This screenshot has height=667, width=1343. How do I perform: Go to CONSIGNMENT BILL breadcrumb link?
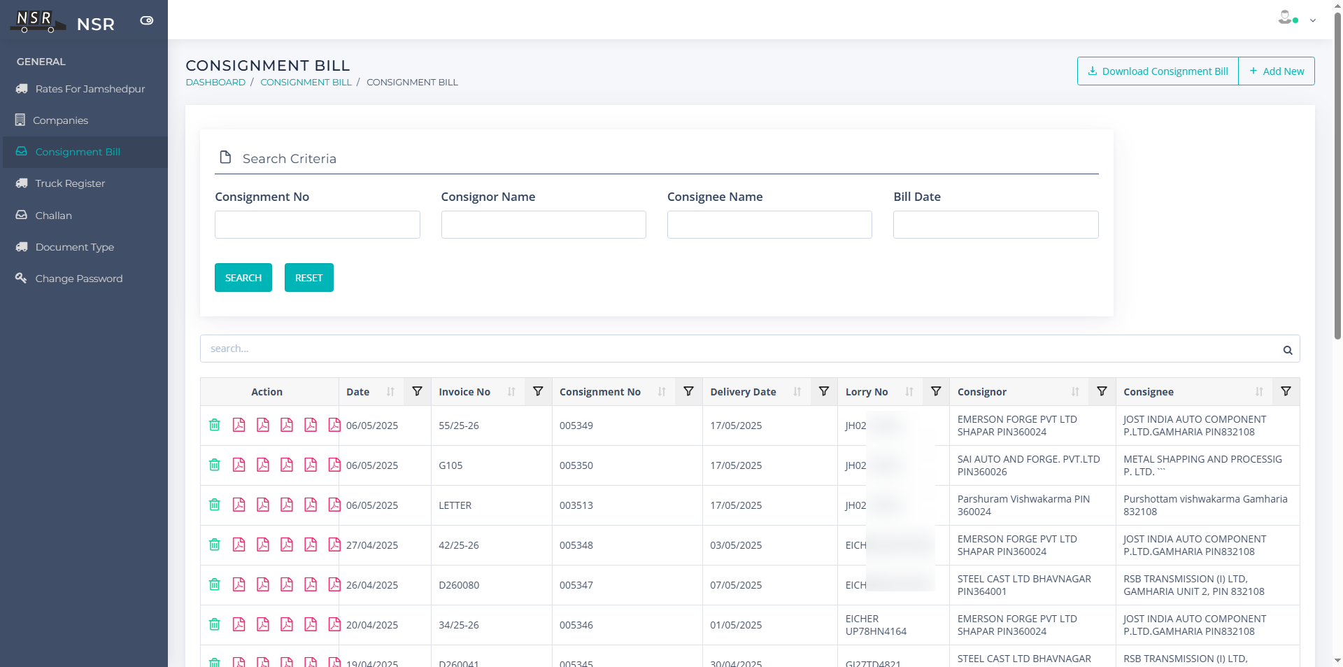pos(306,83)
